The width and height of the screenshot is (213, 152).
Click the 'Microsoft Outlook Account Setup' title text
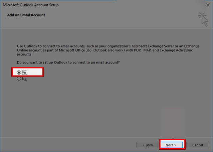click(x=31, y=5)
